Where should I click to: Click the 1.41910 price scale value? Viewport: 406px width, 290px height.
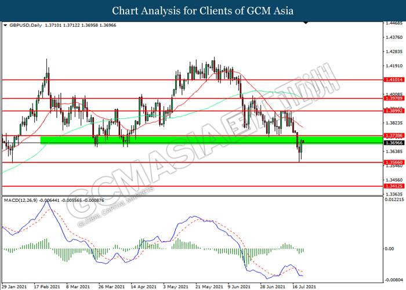click(x=394, y=66)
